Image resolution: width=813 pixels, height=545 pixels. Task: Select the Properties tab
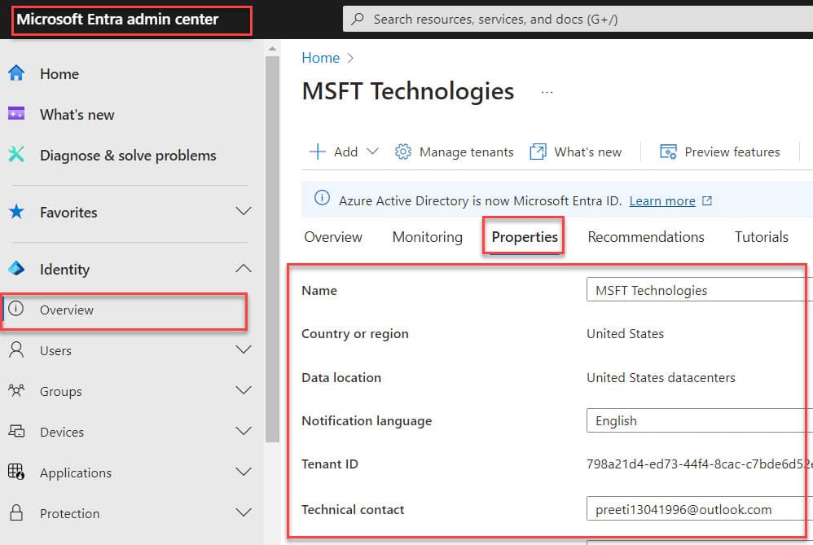524,237
